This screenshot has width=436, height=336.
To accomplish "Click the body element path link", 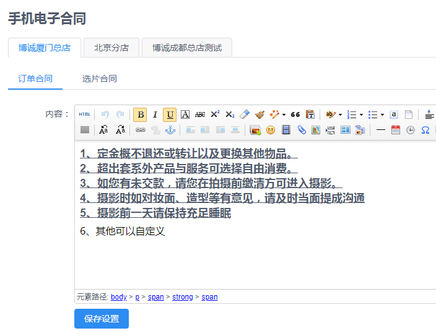I will [119, 297].
